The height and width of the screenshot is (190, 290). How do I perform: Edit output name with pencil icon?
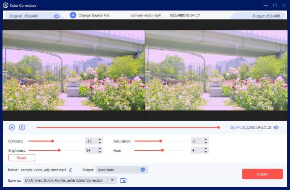click(71, 170)
